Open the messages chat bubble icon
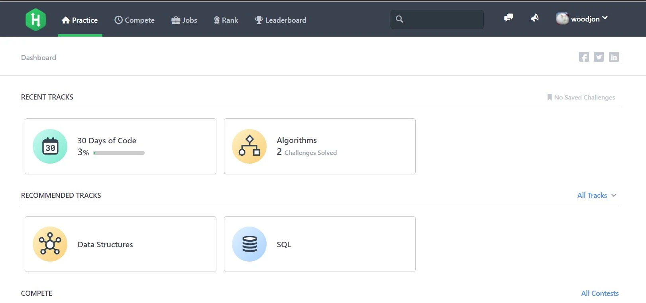646x303 pixels. click(x=509, y=18)
